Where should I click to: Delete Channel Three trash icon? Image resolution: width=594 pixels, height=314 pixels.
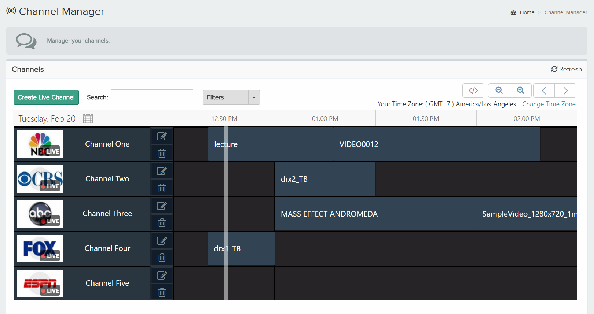[162, 223]
